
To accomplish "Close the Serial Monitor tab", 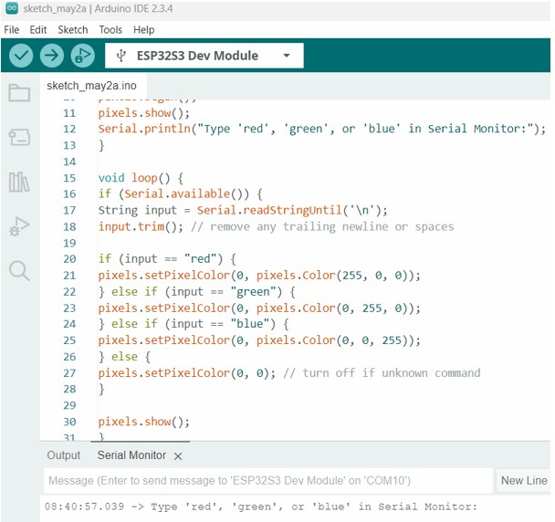I will 178,456.
